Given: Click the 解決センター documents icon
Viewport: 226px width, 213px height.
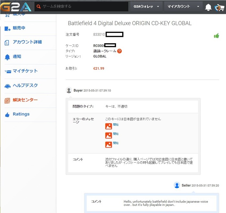Looking at the screenshot, I should click(x=7, y=101).
